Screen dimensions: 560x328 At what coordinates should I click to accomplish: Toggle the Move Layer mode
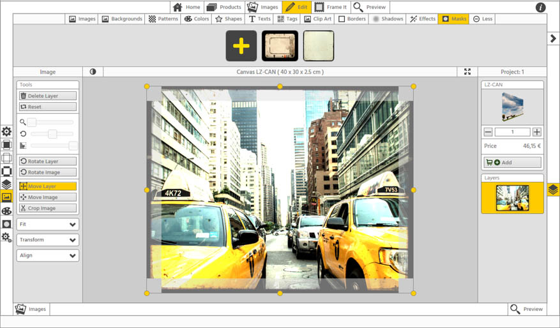click(47, 186)
